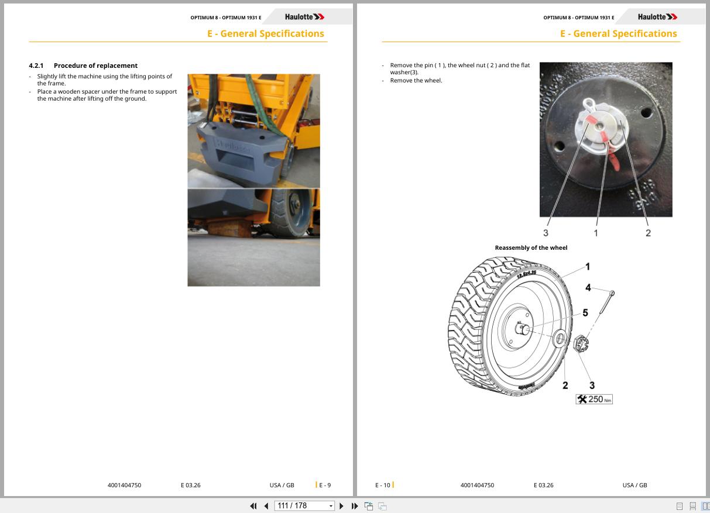
Task: Open the page number dropdown arrow
Action: click(x=331, y=506)
